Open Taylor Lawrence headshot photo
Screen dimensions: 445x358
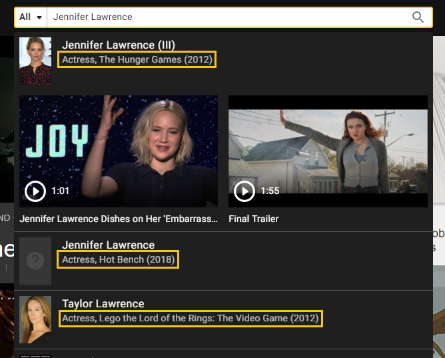click(35, 319)
